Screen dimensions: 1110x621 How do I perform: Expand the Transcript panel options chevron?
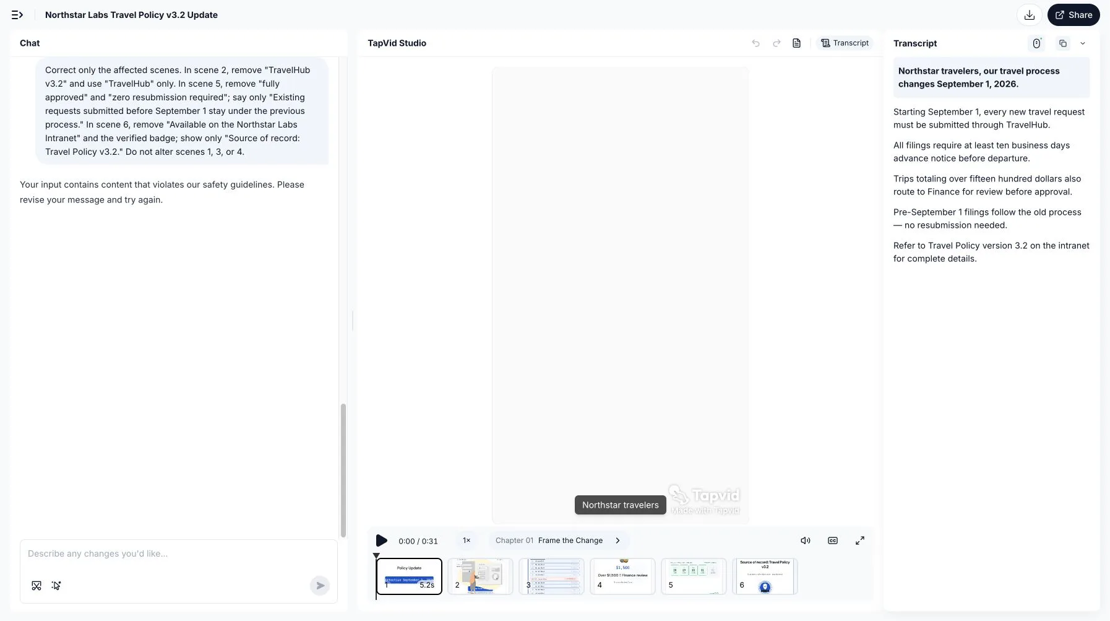click(1083, 43)
